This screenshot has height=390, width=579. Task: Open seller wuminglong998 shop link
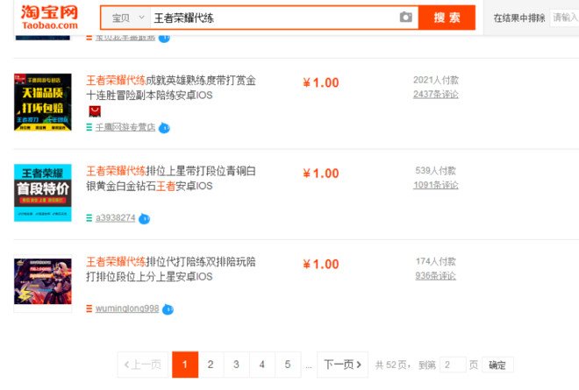127,308
